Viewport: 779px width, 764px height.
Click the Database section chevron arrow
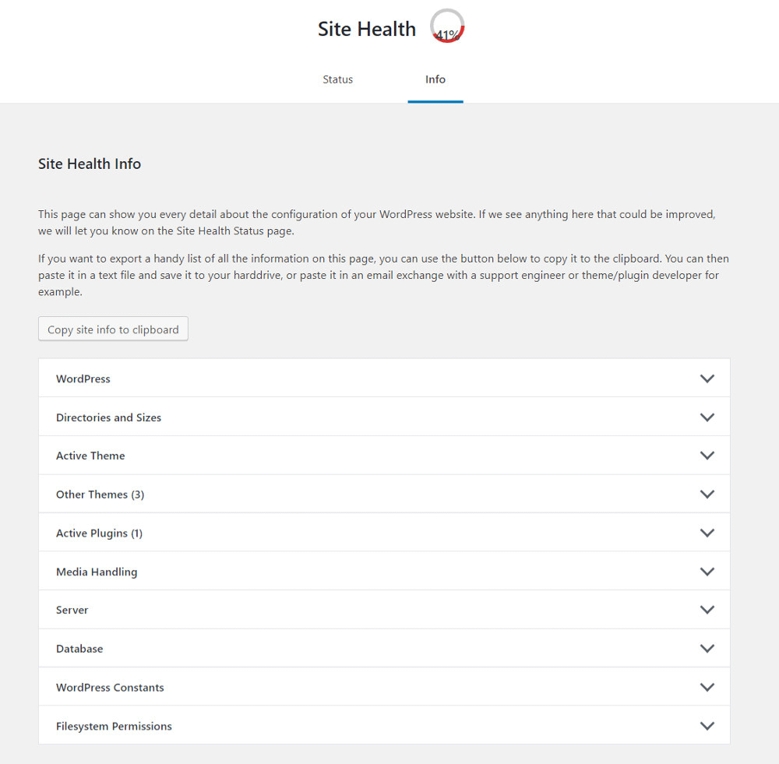click(x=707, y=648)
